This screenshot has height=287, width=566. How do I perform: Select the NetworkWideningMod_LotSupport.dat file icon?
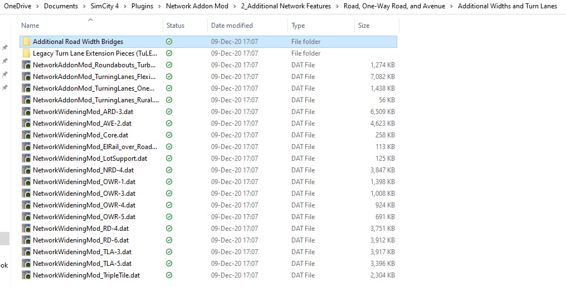[x=26, y=159]
